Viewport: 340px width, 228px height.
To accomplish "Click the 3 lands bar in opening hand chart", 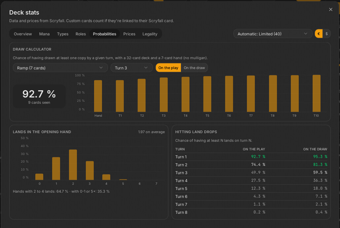I will point(90,171).
